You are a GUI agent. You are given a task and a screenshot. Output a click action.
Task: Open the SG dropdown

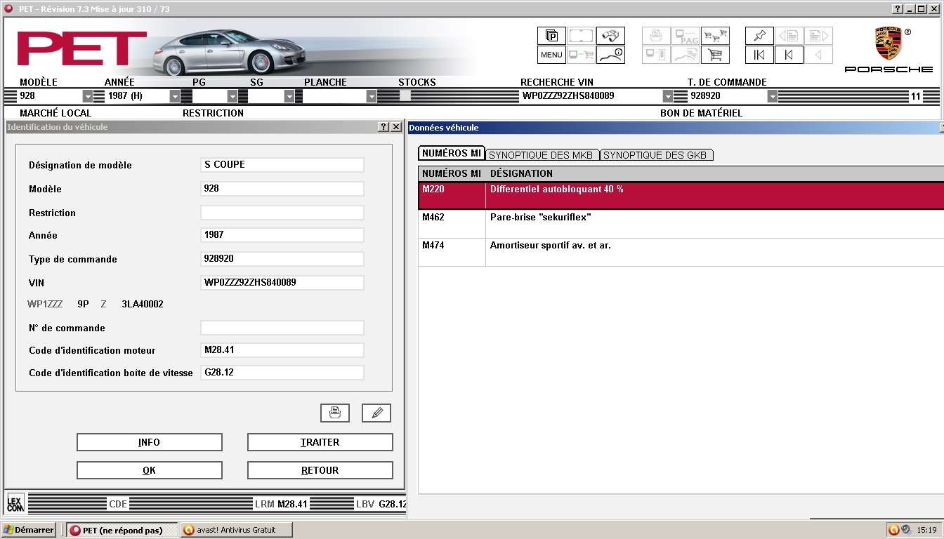click(289, 96)
